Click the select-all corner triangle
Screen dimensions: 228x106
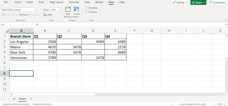point(7,31)
